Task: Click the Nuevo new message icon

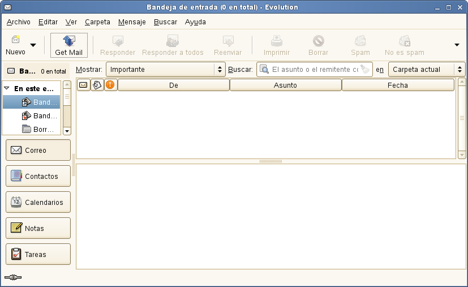Action: coord(15,40)
